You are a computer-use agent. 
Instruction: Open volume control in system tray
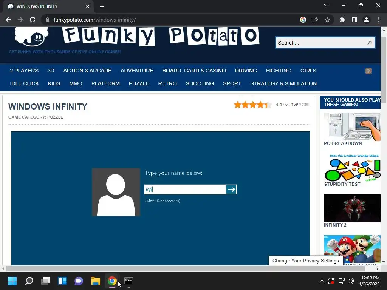(x=350, y=281)
